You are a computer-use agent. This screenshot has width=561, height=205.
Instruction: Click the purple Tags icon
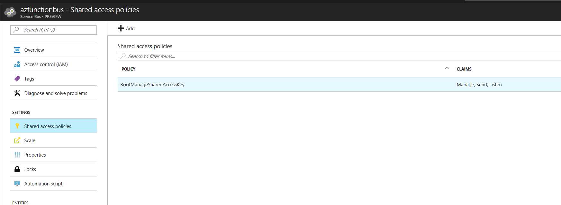point(17,79)
